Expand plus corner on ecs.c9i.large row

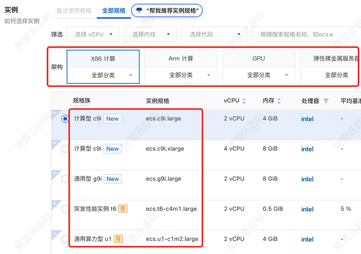(x=55, y=113)
